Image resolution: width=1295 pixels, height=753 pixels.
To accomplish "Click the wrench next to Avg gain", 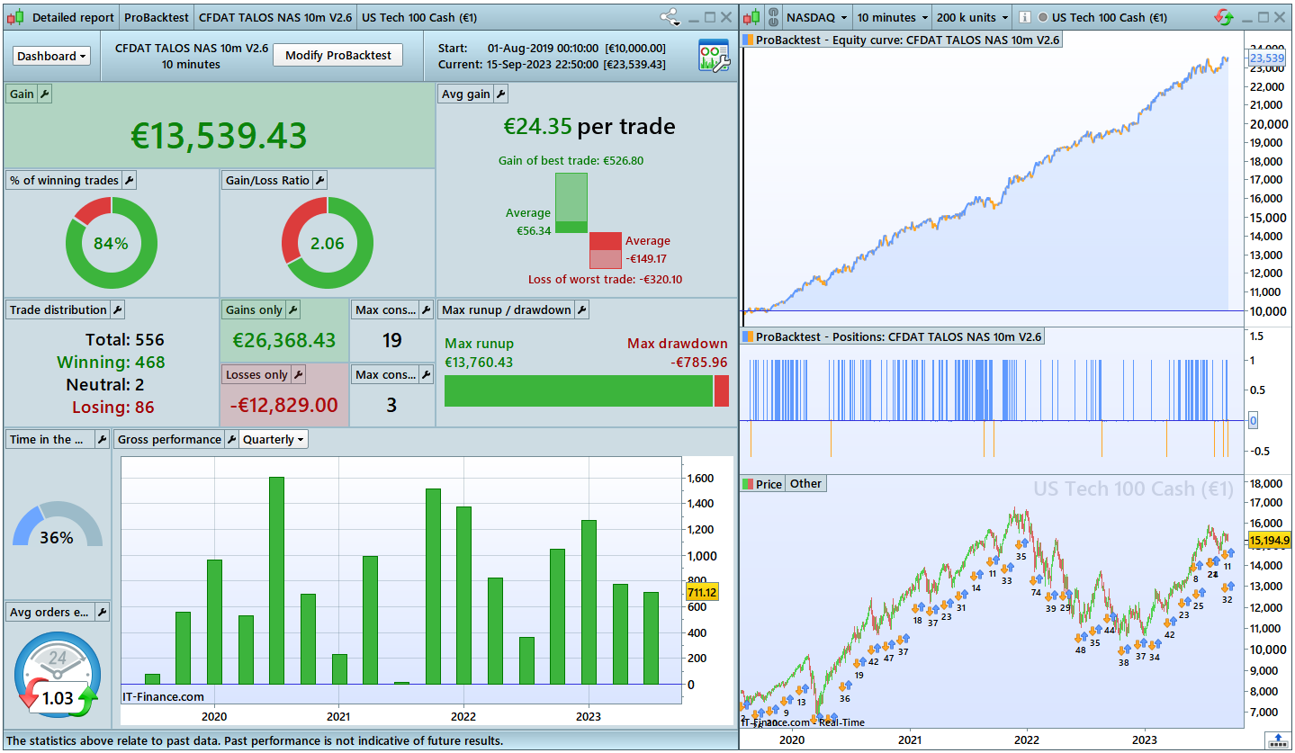I will coord(501,94).
